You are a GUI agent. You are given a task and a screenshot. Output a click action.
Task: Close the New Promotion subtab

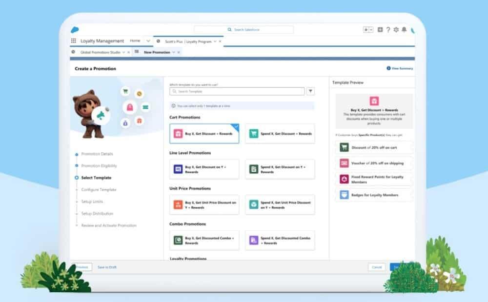[179, 52]
